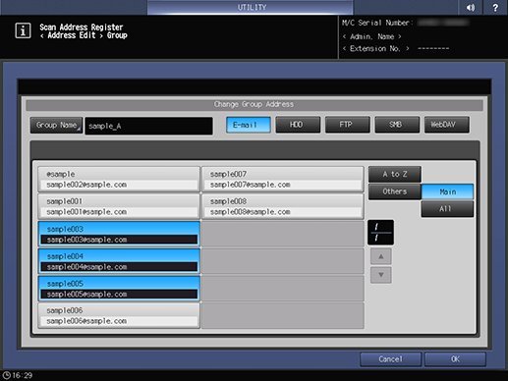
Task: Click the page up arrow
Action: 381,256
